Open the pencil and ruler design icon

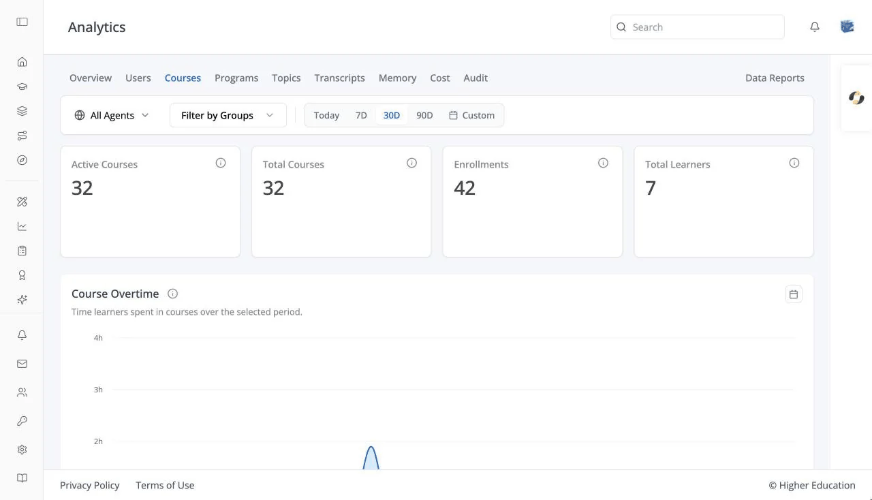22,202
